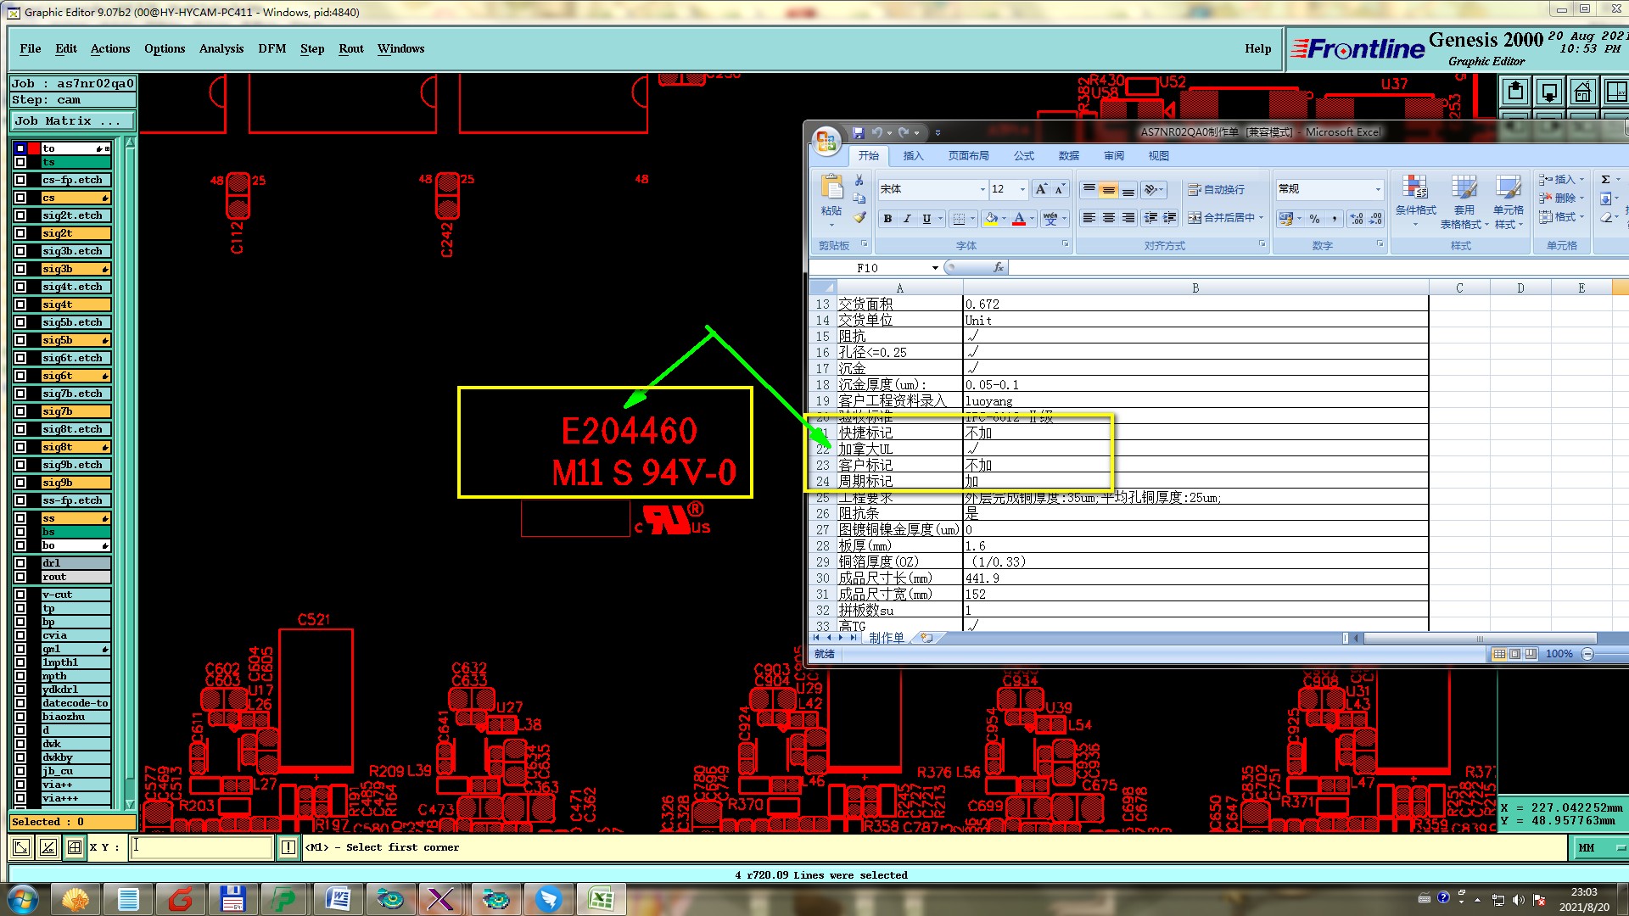Open the font name dropdown showing 宋体
The width and height of the screenshot is (1629, 916).
[x=982, y=189]
